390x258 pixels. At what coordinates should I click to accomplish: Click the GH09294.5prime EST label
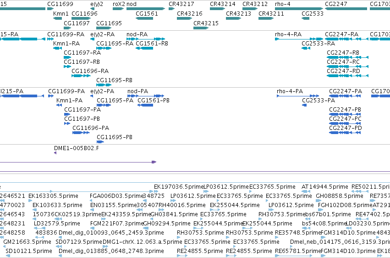tap(167, 224)
